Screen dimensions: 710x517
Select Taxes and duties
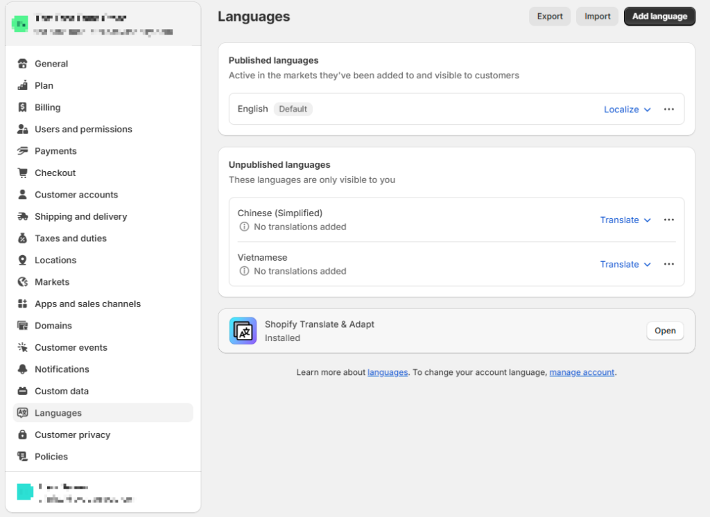coord(103,238)
